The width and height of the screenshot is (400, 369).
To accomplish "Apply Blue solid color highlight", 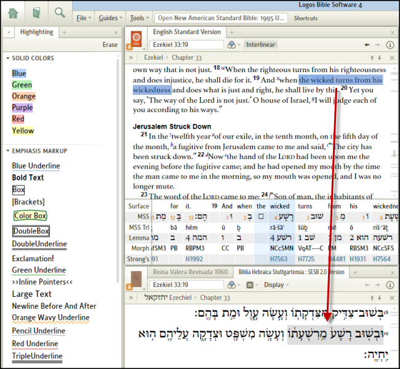I will 19,73.
